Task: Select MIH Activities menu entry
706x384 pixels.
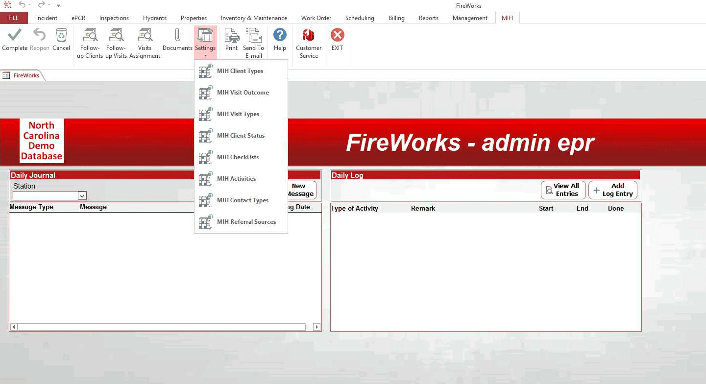Action: [x=241, y=179]
